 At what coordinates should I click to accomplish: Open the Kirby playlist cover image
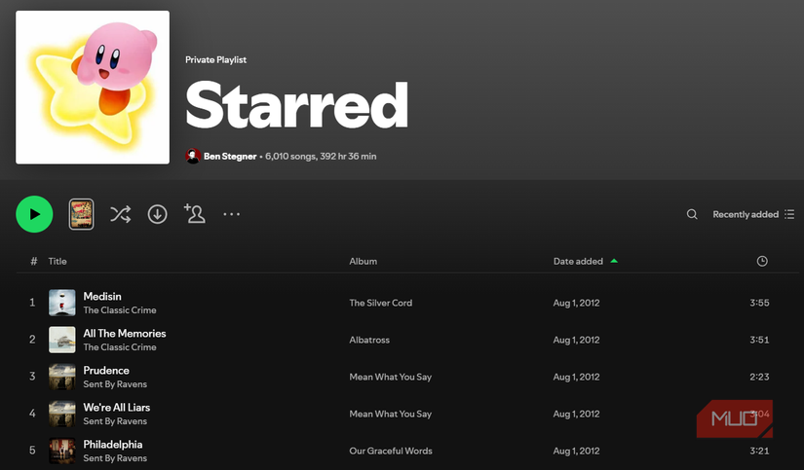[x=93, y=88]
